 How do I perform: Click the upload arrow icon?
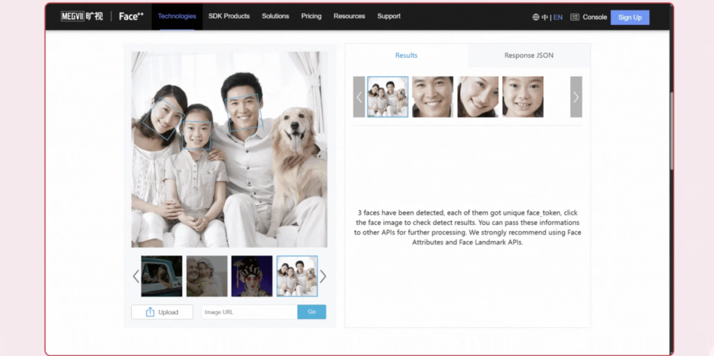pyautogui.click(x=150, y=312)
